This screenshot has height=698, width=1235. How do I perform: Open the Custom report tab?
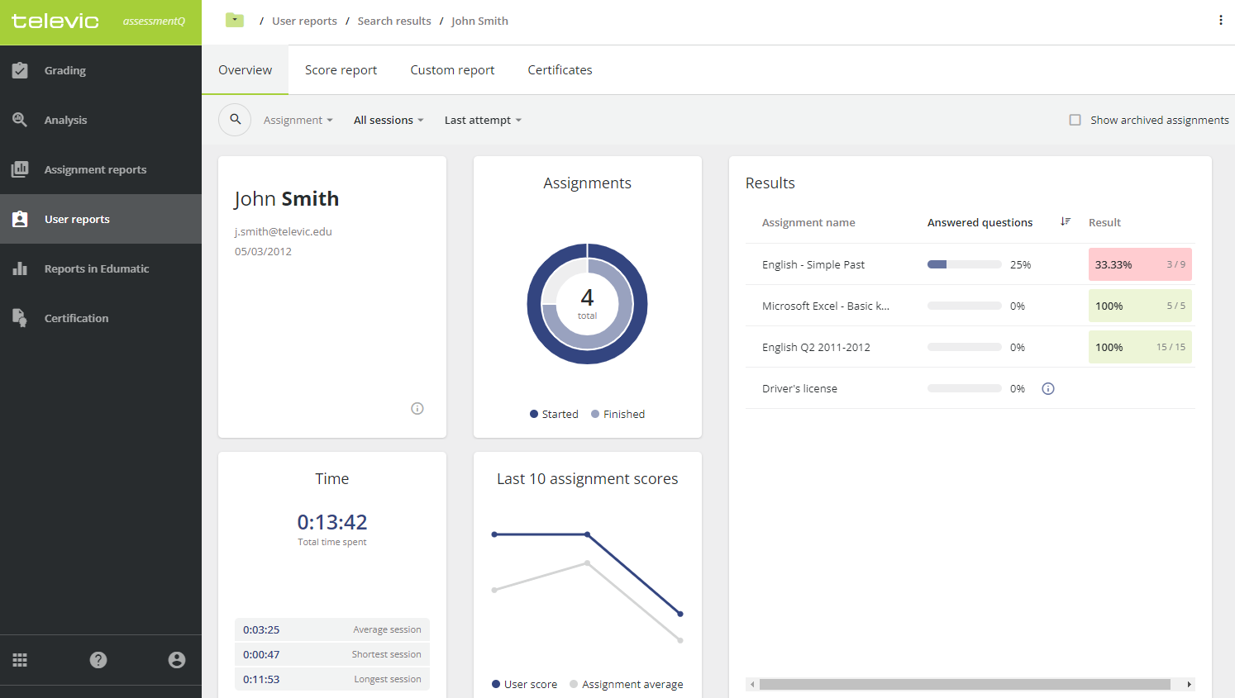(x=452, y=70)
